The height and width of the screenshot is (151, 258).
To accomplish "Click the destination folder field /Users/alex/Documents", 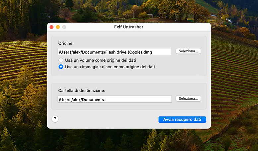I will pyautogui.click(x=115, y=99).
